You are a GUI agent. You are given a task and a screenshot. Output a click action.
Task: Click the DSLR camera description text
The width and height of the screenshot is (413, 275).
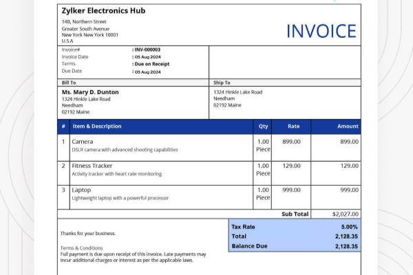(125, 149)
